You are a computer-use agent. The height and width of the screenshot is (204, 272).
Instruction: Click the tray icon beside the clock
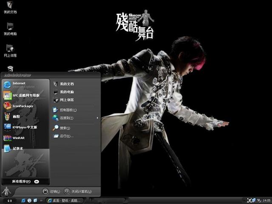259,200
